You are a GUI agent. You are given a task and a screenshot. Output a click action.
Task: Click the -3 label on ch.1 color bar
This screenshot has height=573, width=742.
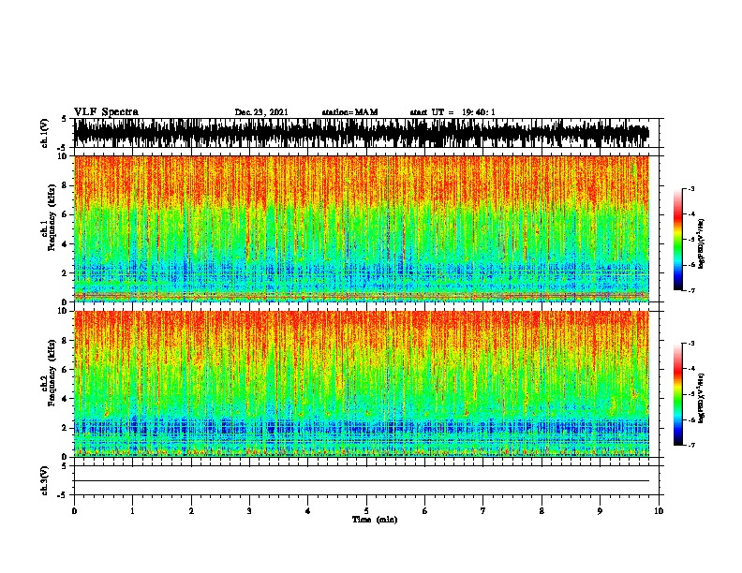click(690, 188)
